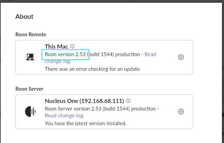Click the 192.168.68.111 IP address text

point(102,101)
